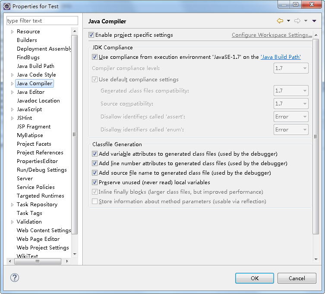Screen dimensions: 325x294
Task: Expand the Java Code Style node
Action: (x=12, y=75)
